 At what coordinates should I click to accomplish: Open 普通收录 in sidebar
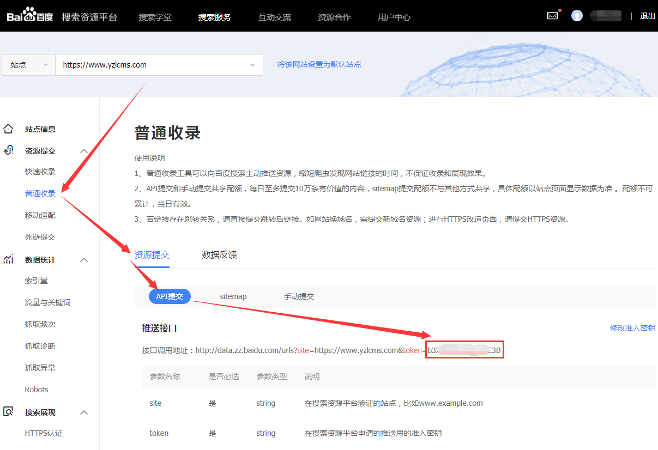40,193
